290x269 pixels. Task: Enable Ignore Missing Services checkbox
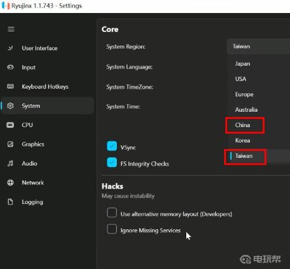pyautogui.click(x=112, y=229)
